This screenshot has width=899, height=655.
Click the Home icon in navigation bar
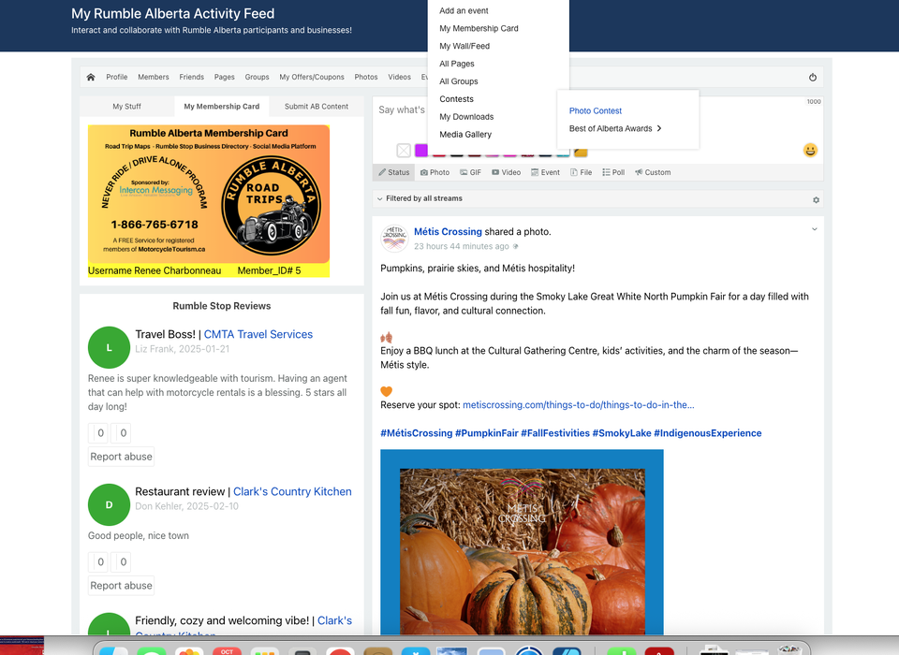pos(91,78)
